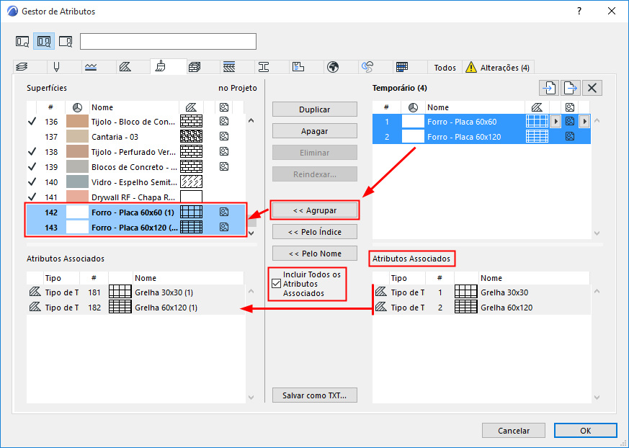
Task: Select the right-panel search mode icon
Action: coord(66,41)
